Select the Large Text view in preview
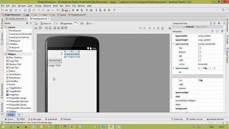 click(x=54, y=65)
